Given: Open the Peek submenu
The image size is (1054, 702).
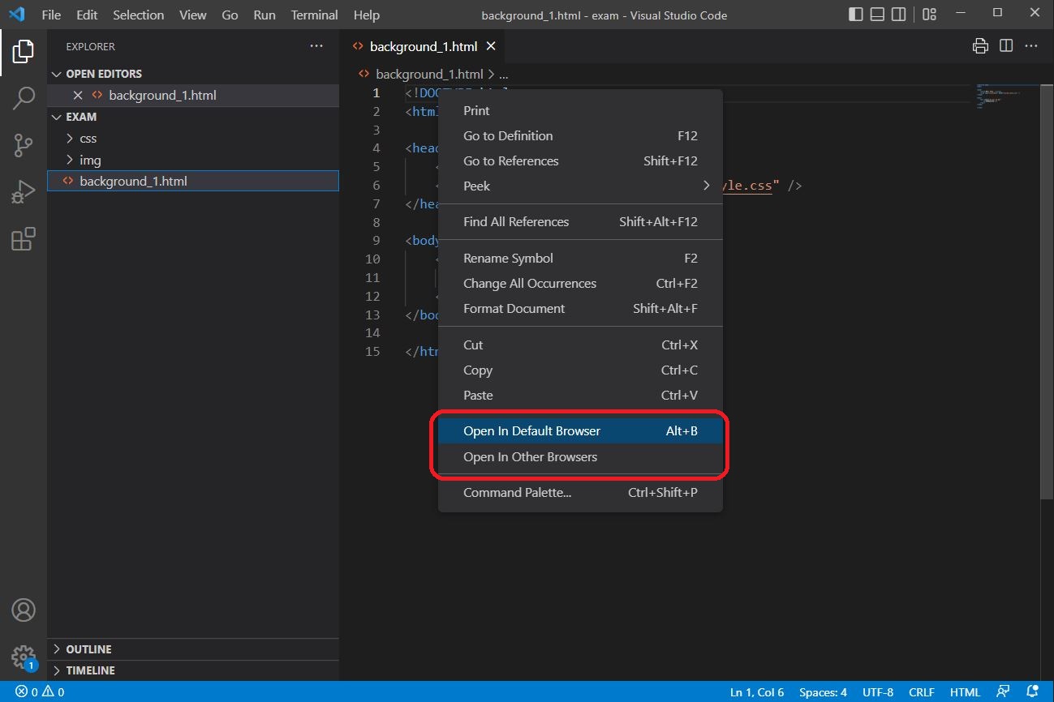Looking at the screenshot, I should (580, 186).
